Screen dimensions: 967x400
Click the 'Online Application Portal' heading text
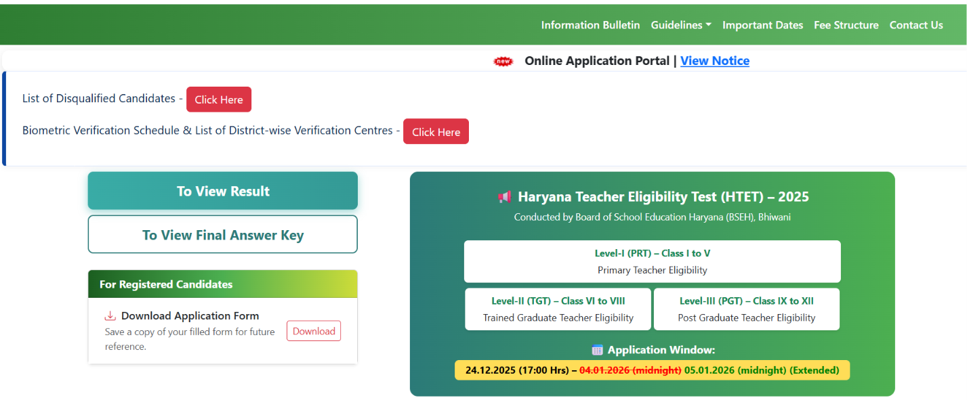coord(596,61)
